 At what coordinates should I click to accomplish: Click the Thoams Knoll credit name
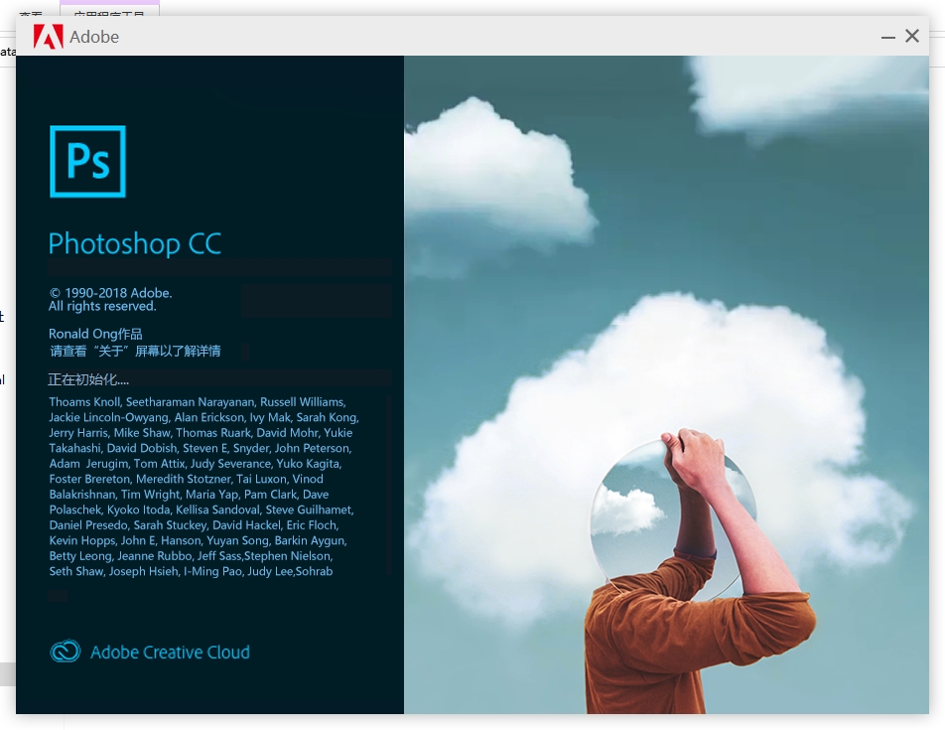(84, 401)
